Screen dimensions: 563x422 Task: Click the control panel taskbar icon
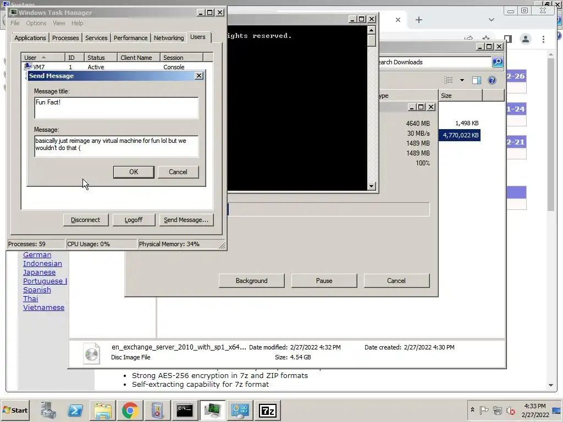pos(240,410)
